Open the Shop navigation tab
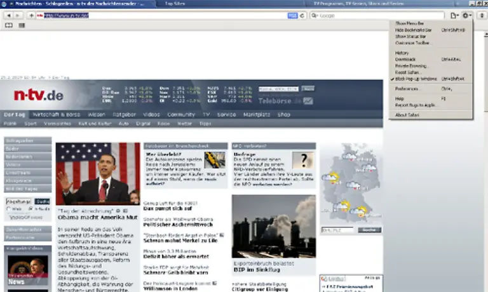 pyautogui.click(x=284, y=115)
